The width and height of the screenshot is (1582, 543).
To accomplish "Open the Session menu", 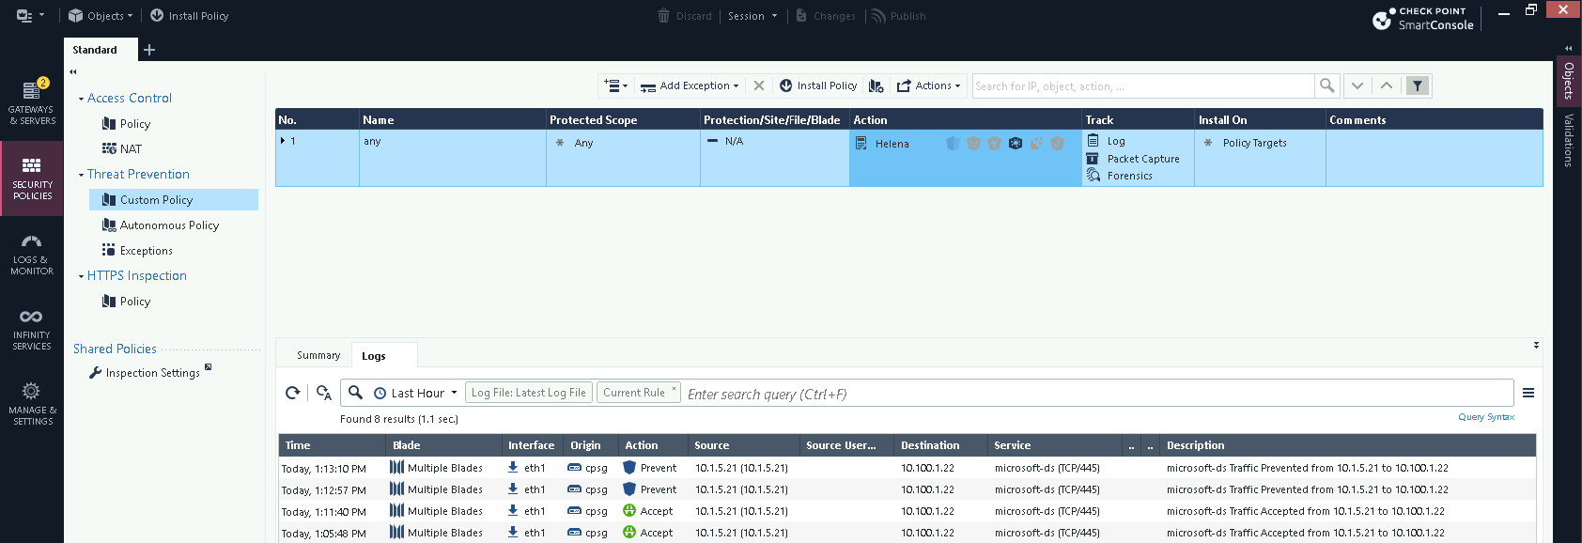I will [752, 16].
